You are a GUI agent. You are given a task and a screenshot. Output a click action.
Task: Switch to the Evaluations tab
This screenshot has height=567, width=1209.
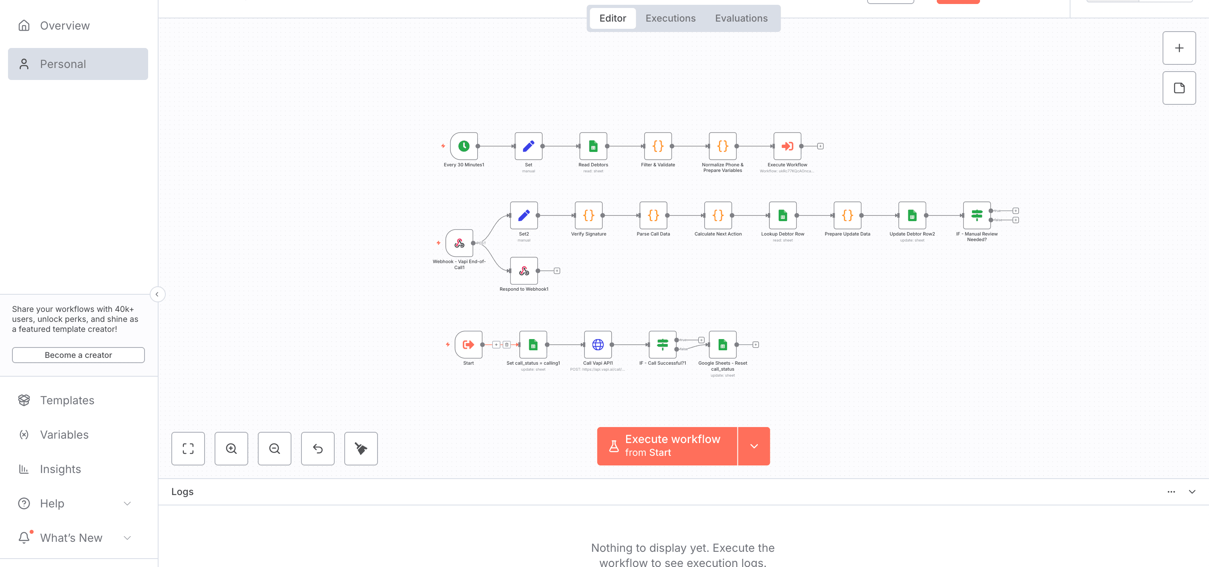(x=741, y=18)
